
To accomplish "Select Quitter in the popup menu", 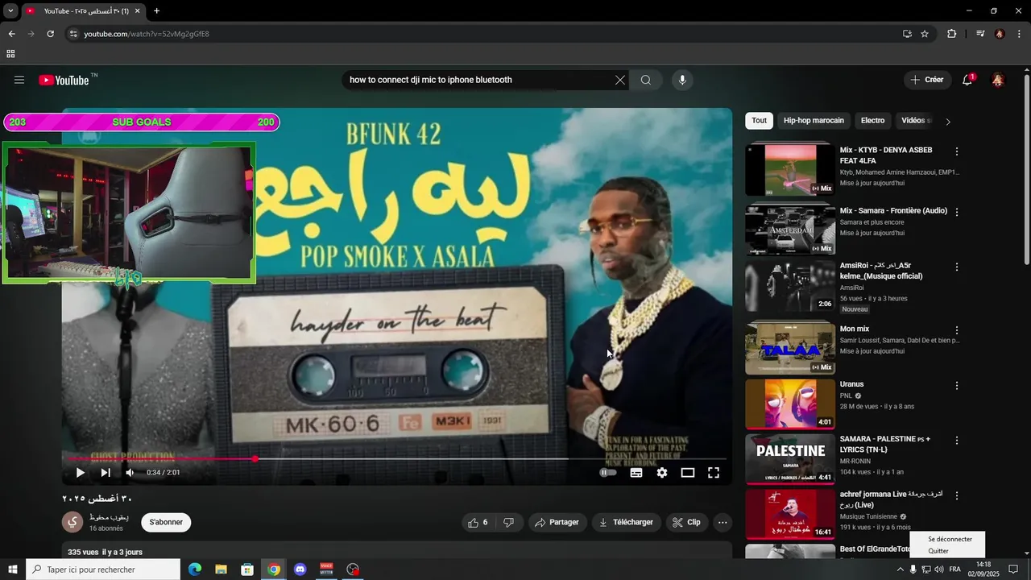I will [x=938, y=551].
